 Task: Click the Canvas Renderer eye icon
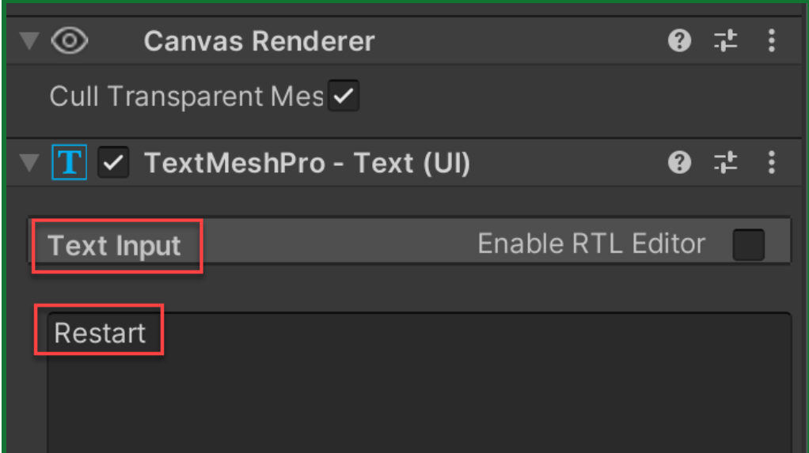click(x=69, y=41)
